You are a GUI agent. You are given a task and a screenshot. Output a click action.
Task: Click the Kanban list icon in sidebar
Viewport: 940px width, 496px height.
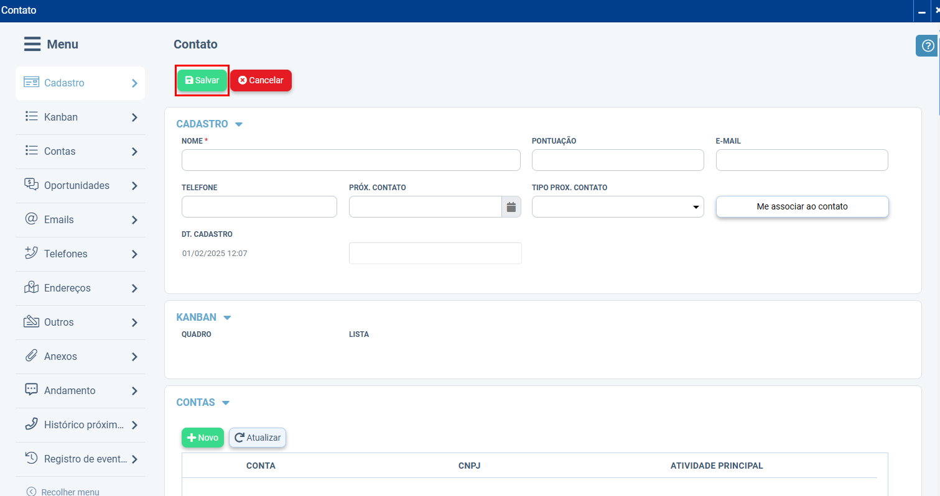32,117
